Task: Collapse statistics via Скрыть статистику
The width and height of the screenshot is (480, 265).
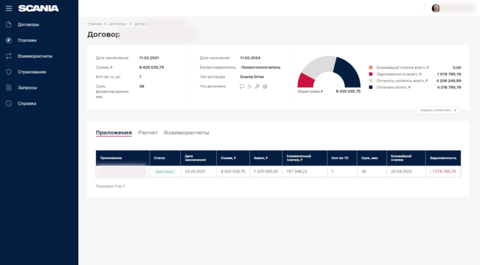Action: [x=438, y=110]
